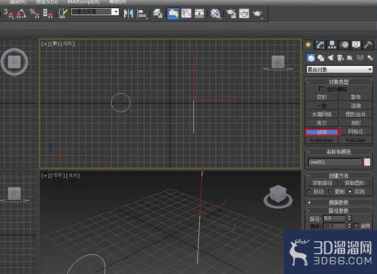Open the Render Setup icon
Screen dimensions: 377x274
[231, 14]
